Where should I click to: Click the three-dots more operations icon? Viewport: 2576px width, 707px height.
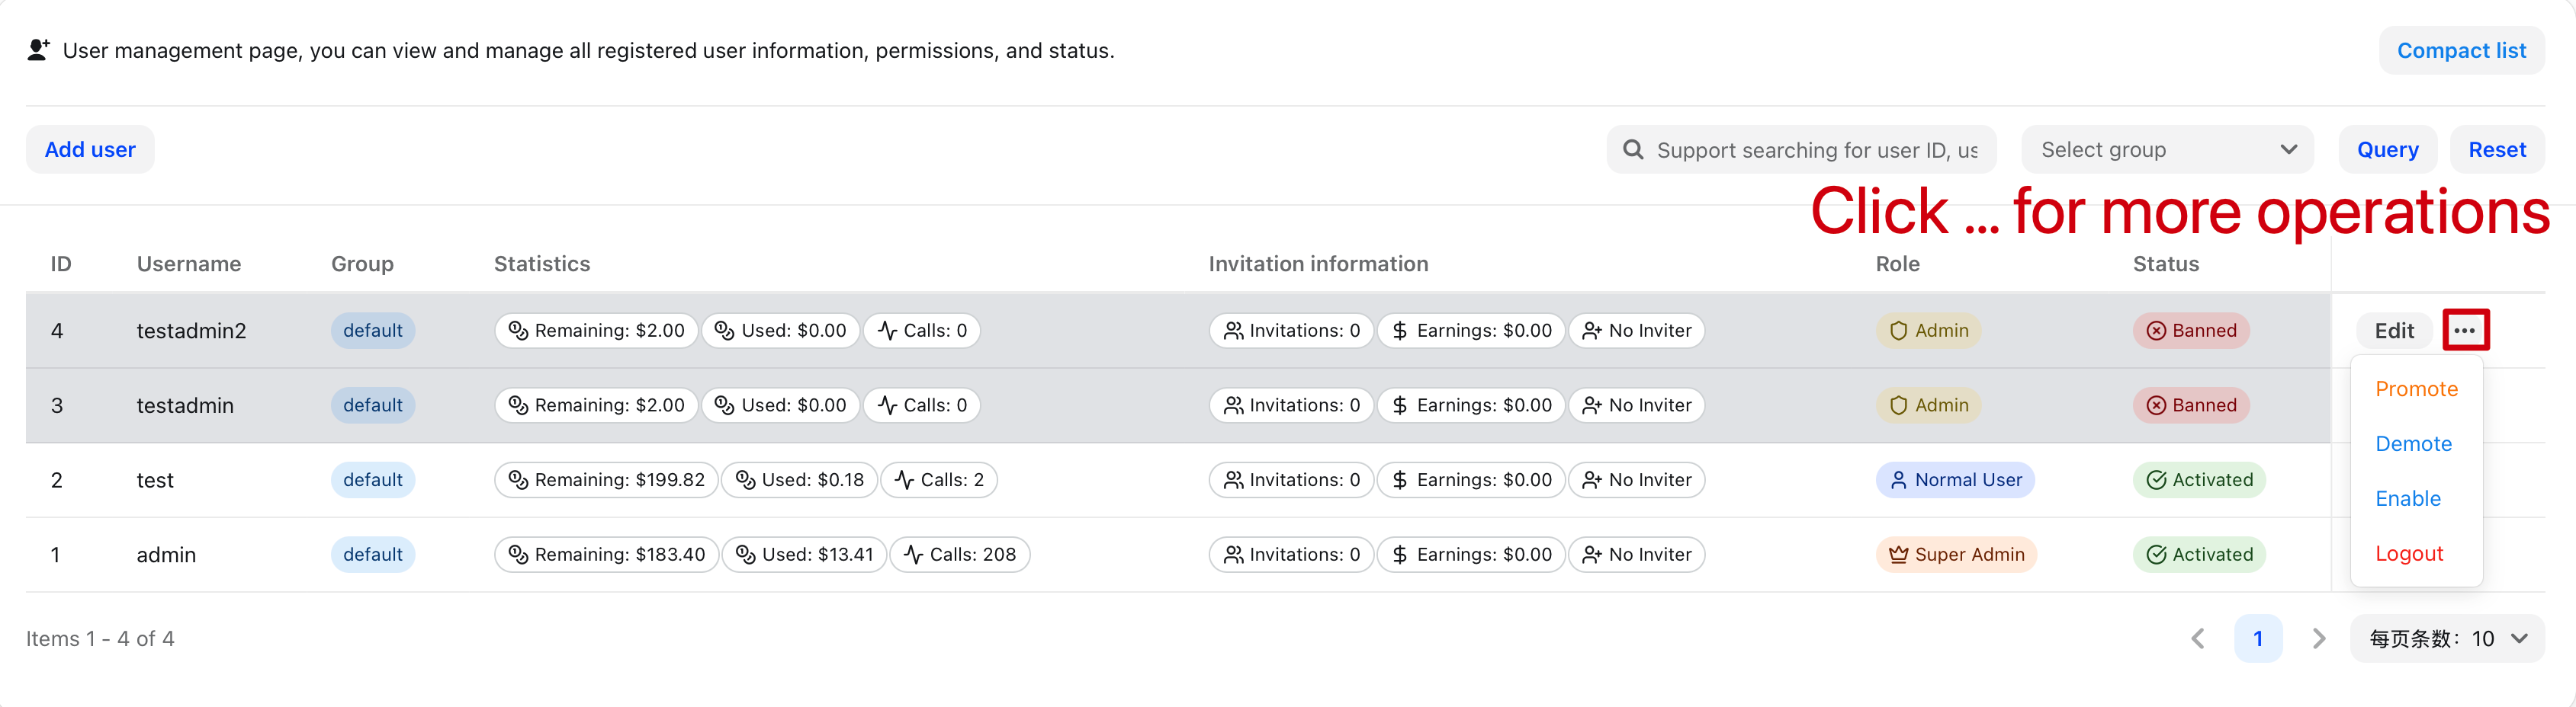coord(2464,331)
